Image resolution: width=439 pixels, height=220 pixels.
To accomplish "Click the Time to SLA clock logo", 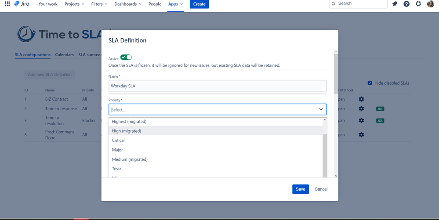I will coord(26,34).
